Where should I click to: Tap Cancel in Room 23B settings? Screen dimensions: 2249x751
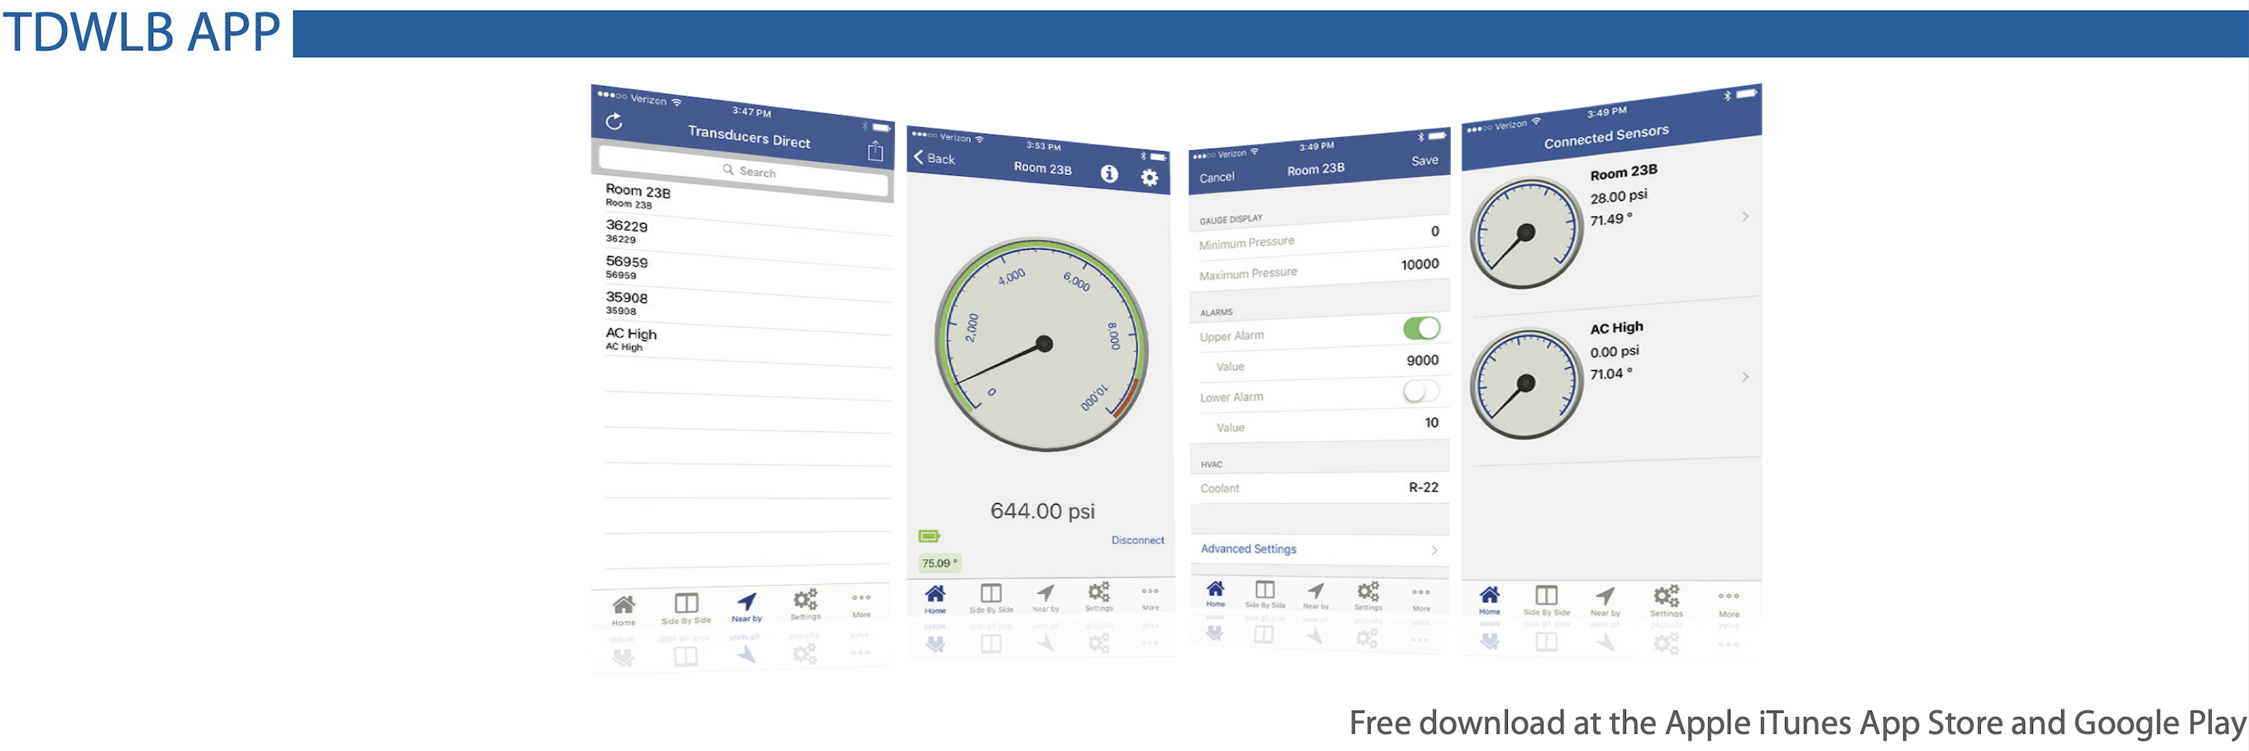[1216, 177]
